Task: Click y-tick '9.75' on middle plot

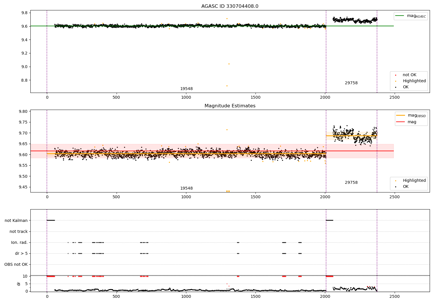Action: click(x=23, y=122)
